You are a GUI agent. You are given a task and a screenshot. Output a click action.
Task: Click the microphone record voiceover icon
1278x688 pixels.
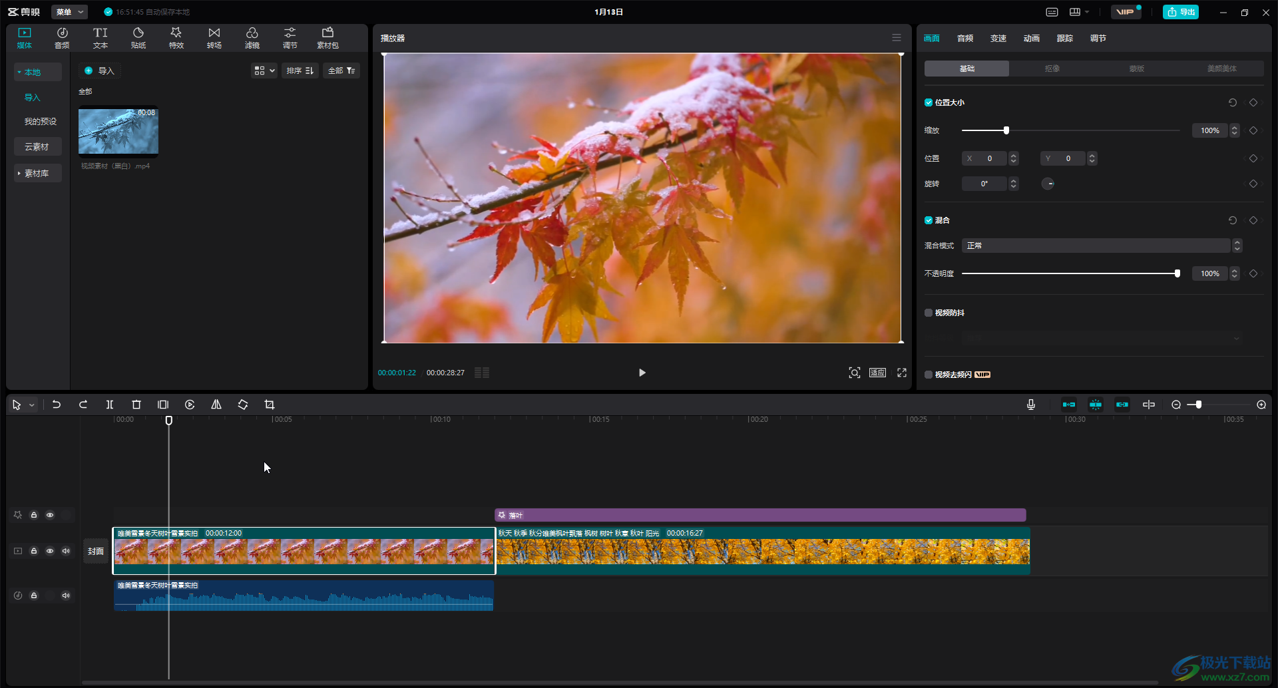tap(1031, 405)
